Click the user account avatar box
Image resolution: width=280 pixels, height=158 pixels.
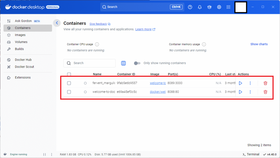(x=241, y=7)
